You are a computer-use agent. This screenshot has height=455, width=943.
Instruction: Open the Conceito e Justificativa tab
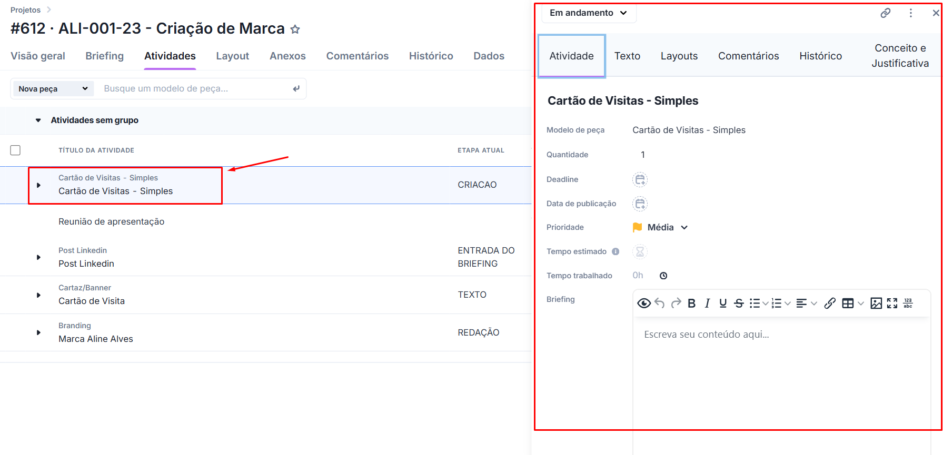900,56
